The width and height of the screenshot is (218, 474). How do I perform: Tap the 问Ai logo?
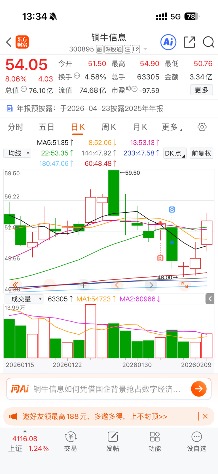click(20, 389)
